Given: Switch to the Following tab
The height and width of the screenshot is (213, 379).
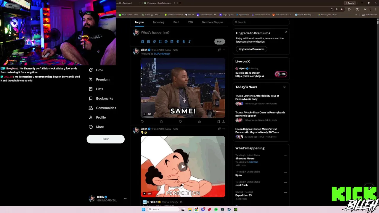Looking at the screenshot, I should [x=158, y=22].
